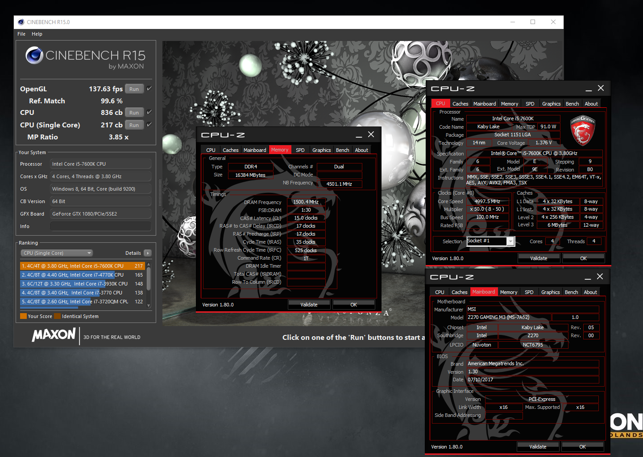This screenshot has height=457, width=643.
Task: Click the BIOS Date 07/10/2017 value
Action: (x=533, y=380)
